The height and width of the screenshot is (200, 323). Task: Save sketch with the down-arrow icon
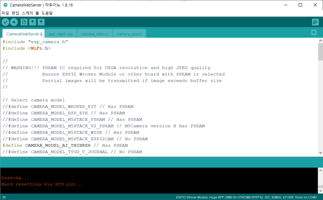tap(41, 22)
